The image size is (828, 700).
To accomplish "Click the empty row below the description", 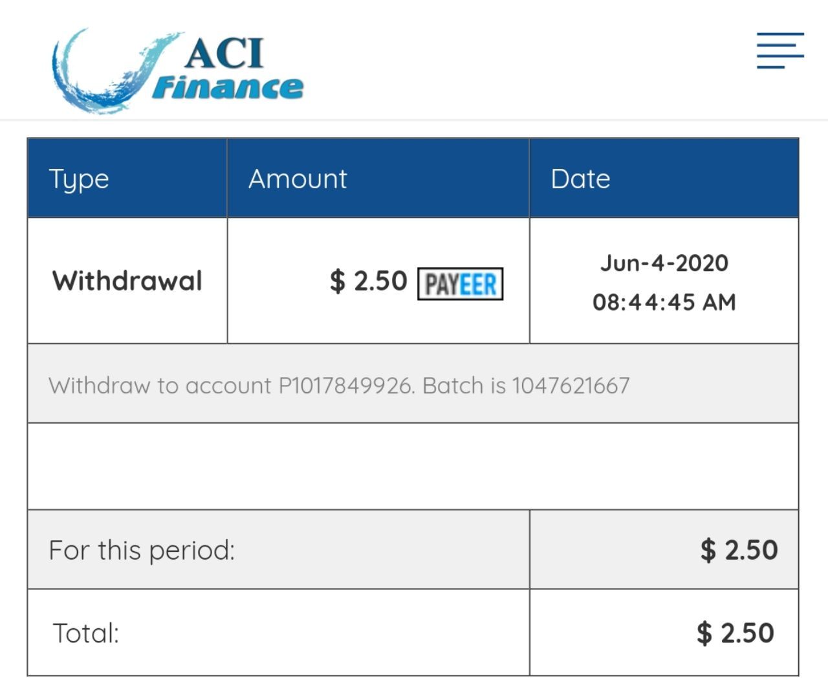I will [413, 466].
